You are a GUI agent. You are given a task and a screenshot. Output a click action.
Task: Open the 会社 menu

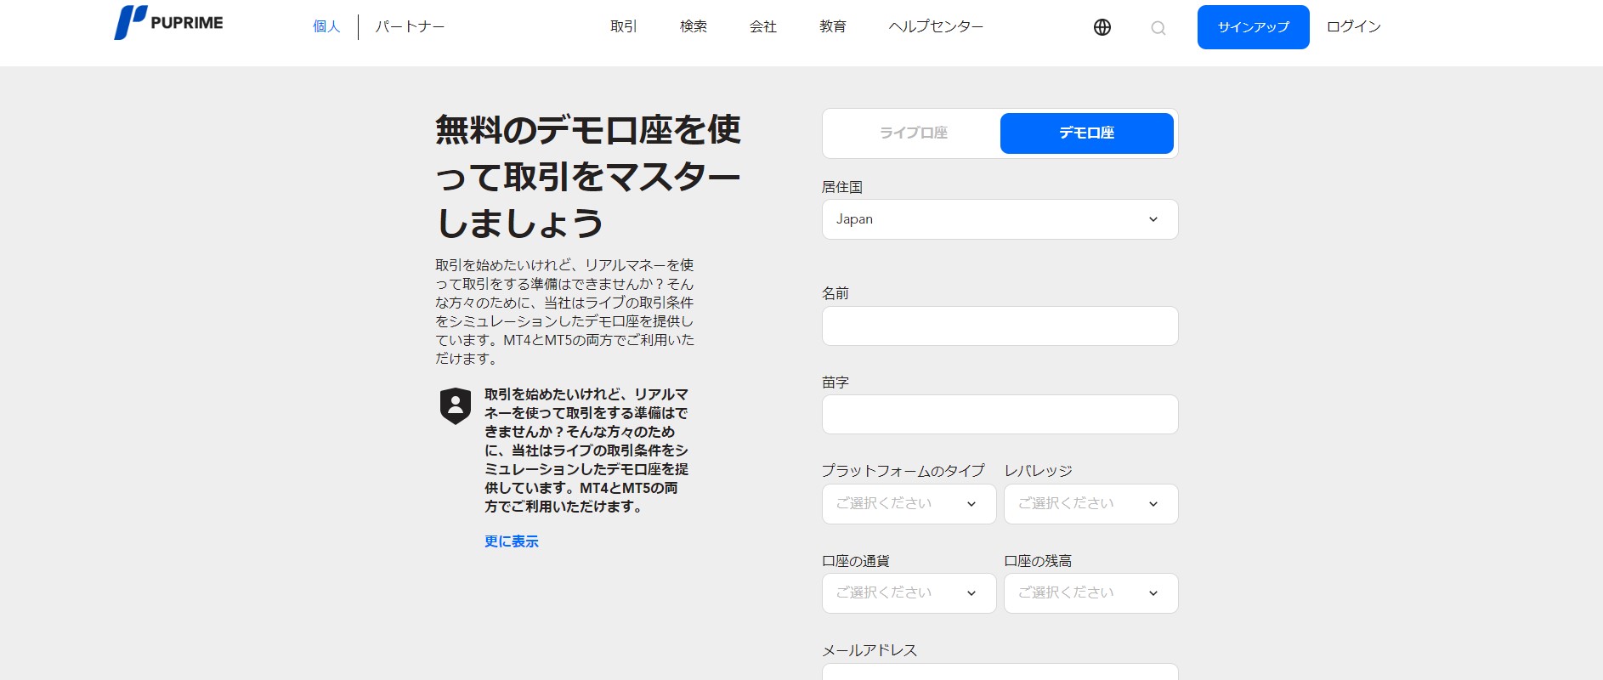point(763,26)
